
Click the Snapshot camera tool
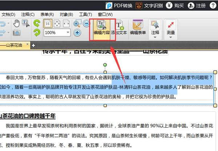click(17, 33)
